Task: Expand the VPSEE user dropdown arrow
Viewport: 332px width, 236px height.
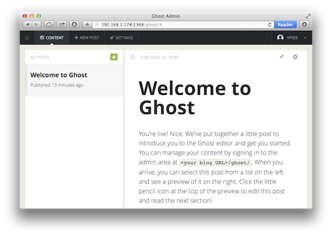Action: point(305,38)
